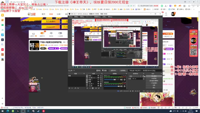Image resolution: width=200 pixels, height=113 pixels.
Task: Toggle the orange live switch on dashboard
Action: [42, 33]
